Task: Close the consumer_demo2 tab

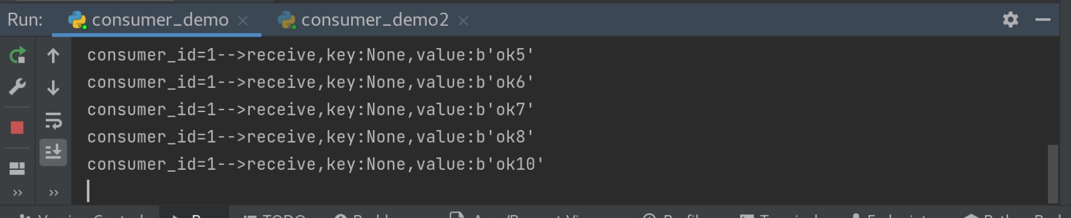Action: click(464, 20)
